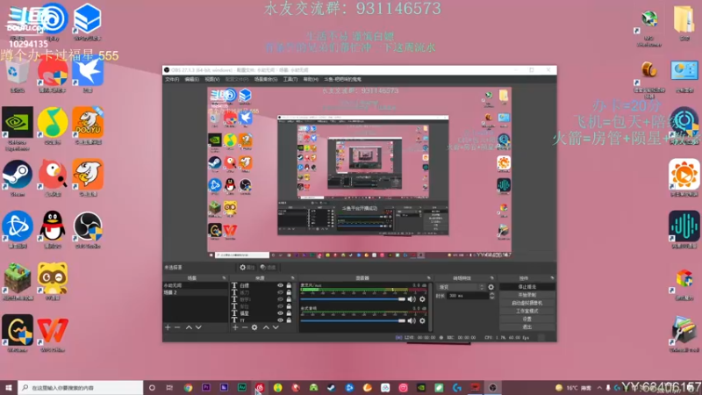
Task: Mute the desktop audio track speaker
Action: coord(412,320)
